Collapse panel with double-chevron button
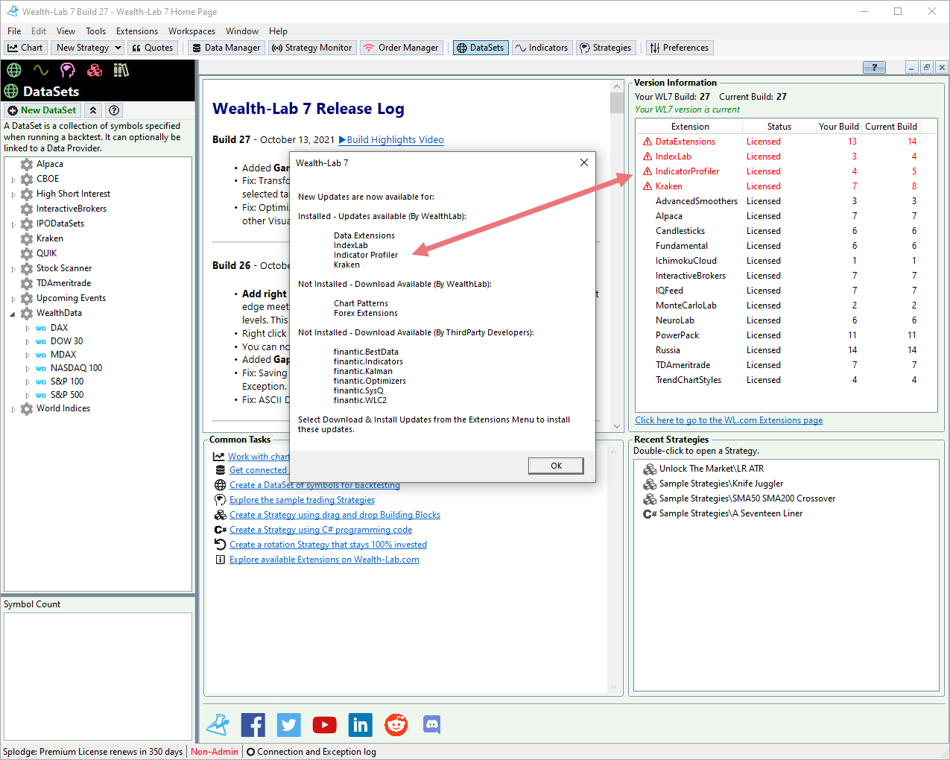This screenshot has width=950, height=760. 93,110
